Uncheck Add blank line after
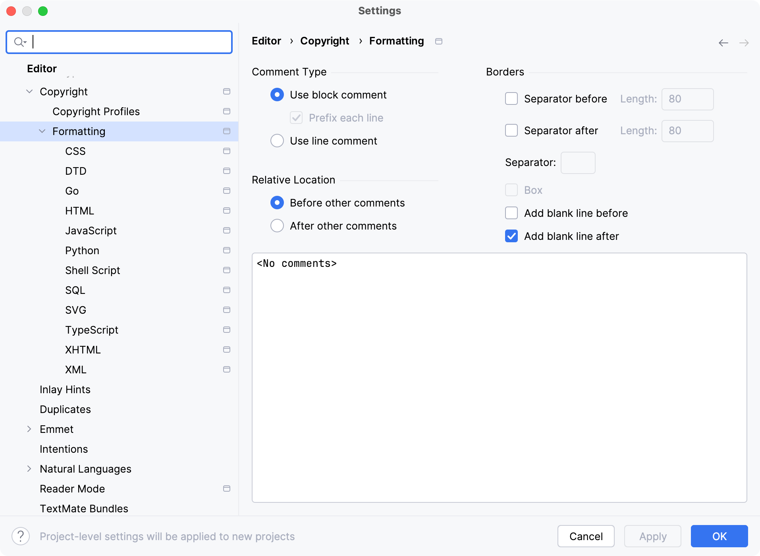This screenshot has width=760, height=556. pyautogui.click(x=511, y=236)
